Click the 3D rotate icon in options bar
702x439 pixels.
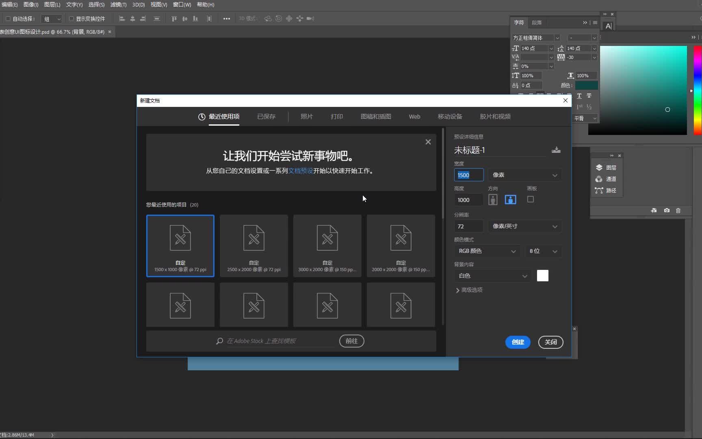point(268,19)
